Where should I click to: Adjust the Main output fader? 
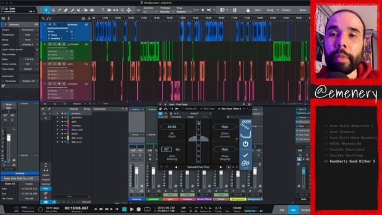click(x=303, y=171)
